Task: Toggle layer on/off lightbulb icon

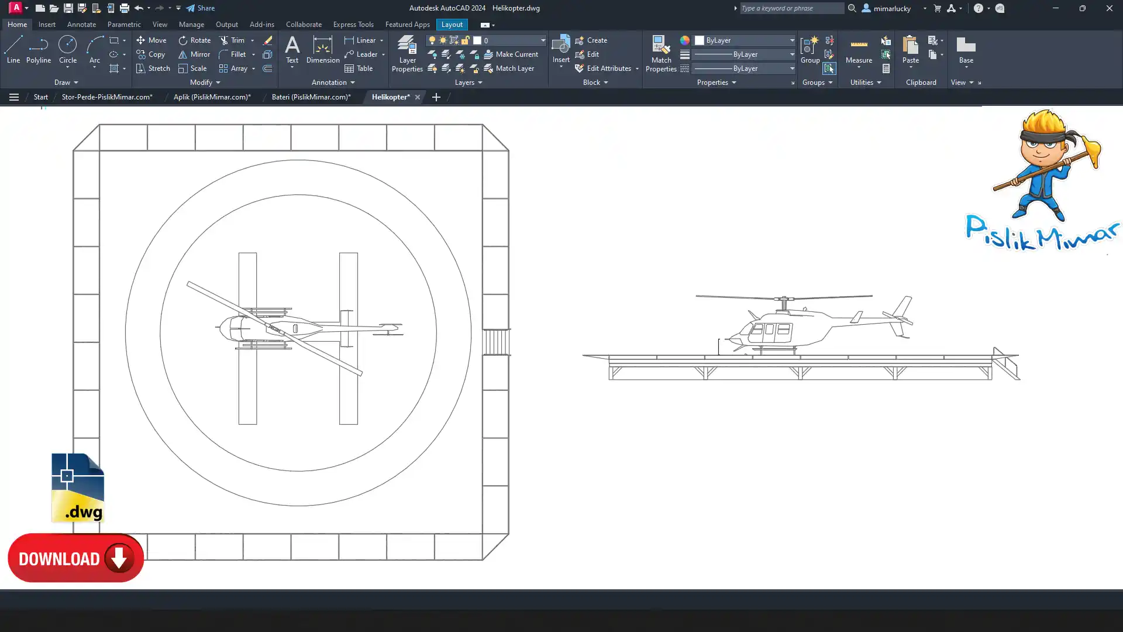Action: point(432,40)
